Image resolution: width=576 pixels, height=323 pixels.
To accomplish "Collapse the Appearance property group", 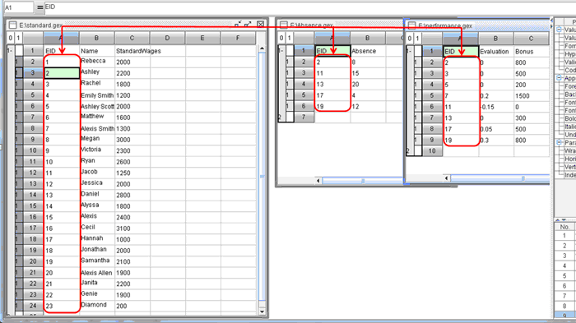I will tap(559, 78).
